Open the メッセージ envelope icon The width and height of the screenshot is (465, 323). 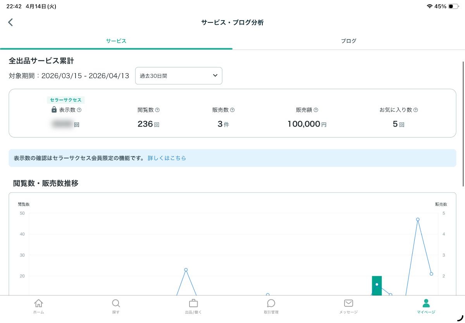click(348, 303)
